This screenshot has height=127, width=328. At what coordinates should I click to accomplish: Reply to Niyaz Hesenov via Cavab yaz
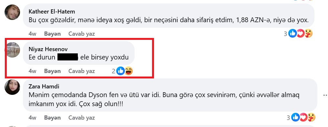tap(82, 71)
